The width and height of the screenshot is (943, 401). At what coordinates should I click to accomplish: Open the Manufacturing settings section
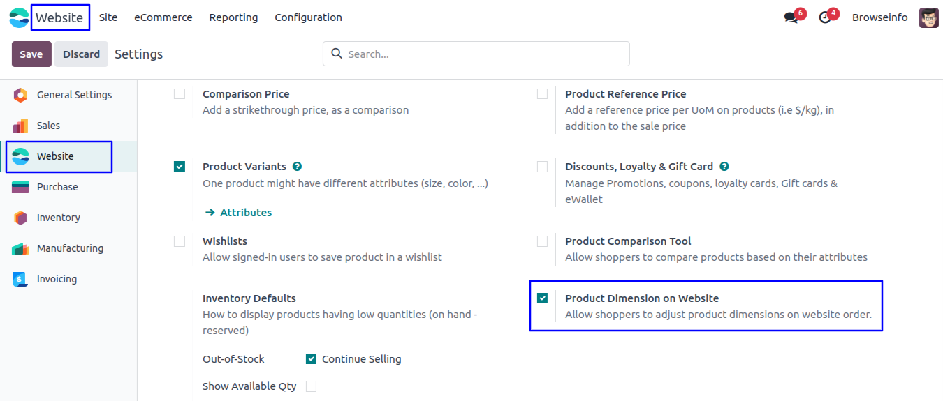point(70,248)
